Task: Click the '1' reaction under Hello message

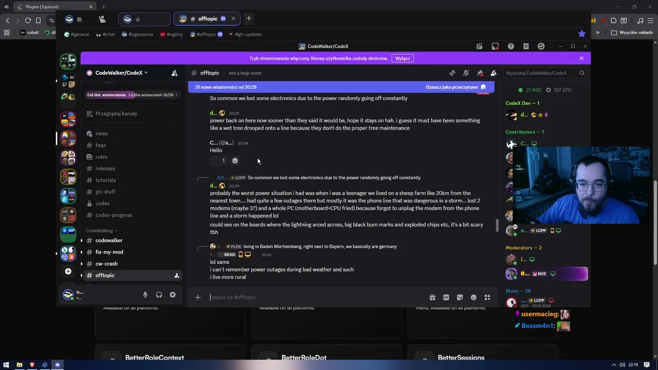Action: coord(220,161)
